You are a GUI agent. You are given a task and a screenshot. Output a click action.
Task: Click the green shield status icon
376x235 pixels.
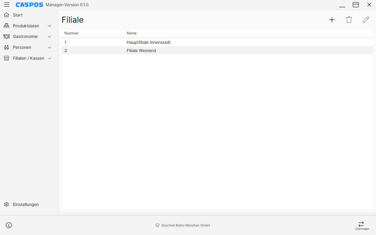157,225
